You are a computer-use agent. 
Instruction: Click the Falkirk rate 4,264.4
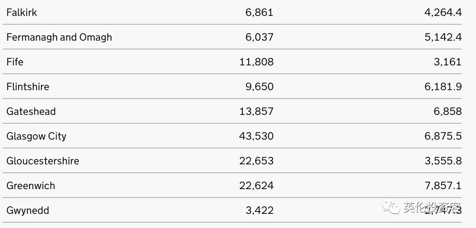443,12
